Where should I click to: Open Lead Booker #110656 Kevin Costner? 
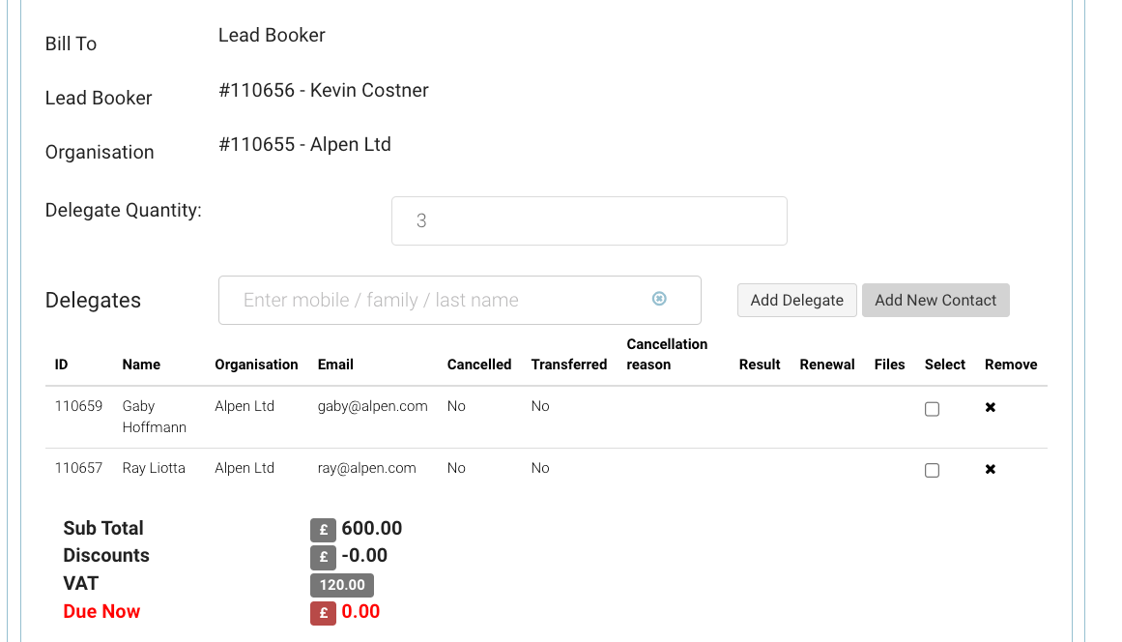(324, 90)
